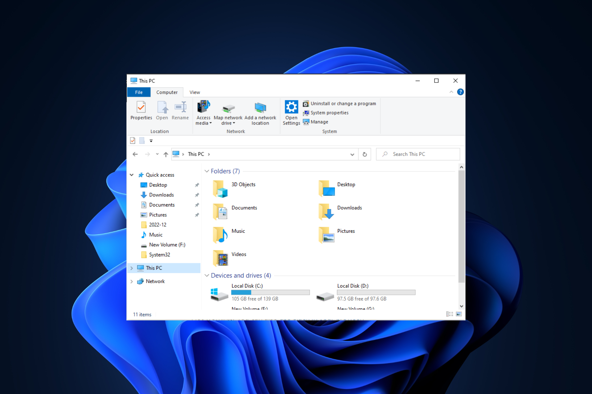Click the Properties ribbon icon
The width and height of the screenshot is (592, 394).
coord(141,107)
